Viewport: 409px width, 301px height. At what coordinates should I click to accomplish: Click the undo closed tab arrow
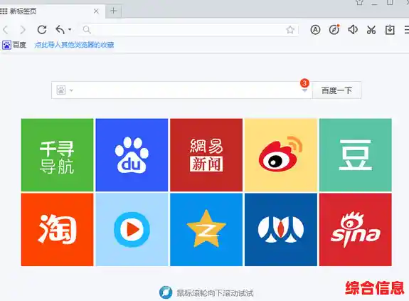click(x=60, y=30)
